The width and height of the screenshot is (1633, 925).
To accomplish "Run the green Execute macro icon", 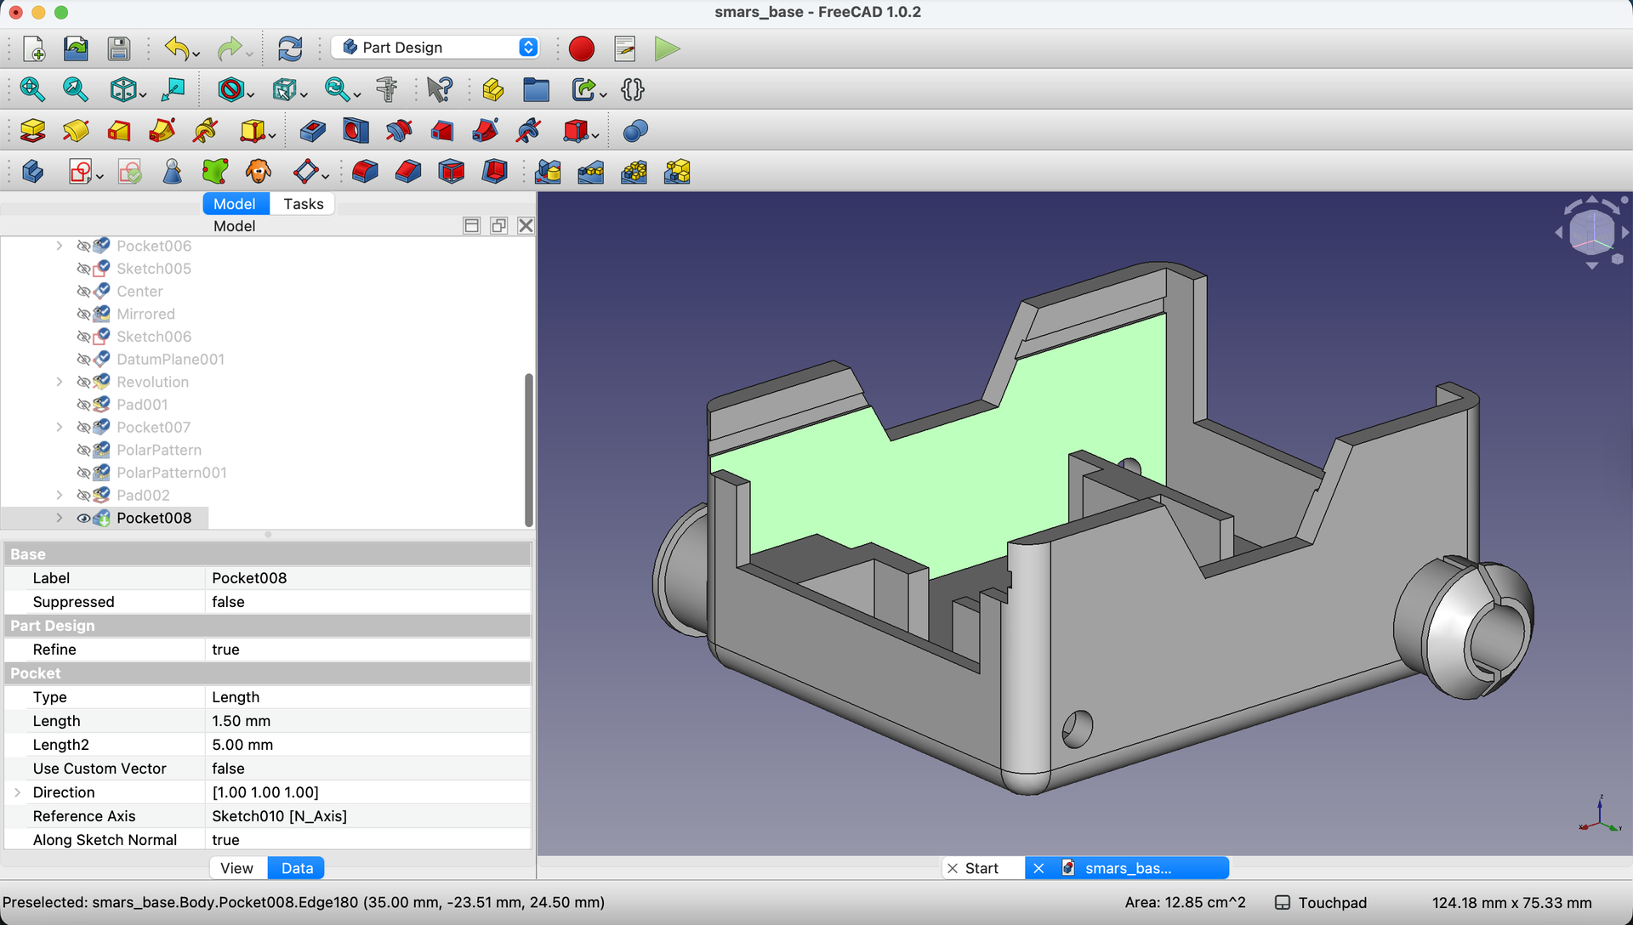I will 668,48.
